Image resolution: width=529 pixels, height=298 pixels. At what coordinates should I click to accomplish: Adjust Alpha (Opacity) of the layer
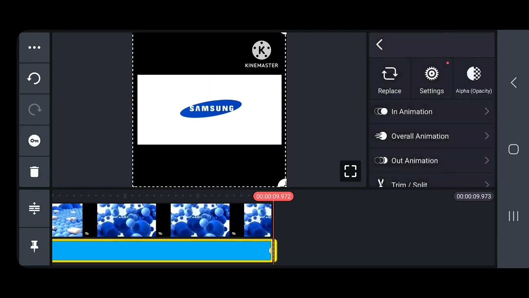tap(474, 79)
